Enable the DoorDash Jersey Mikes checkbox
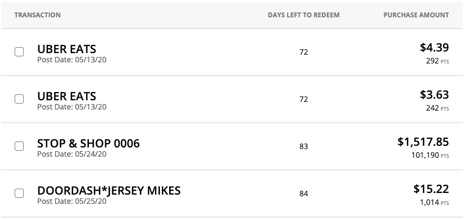The height and width of the screenshot is (219, 465). 20,193
